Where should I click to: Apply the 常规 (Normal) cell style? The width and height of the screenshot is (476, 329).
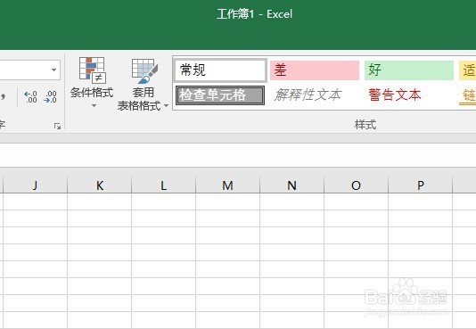pos(220,70)
